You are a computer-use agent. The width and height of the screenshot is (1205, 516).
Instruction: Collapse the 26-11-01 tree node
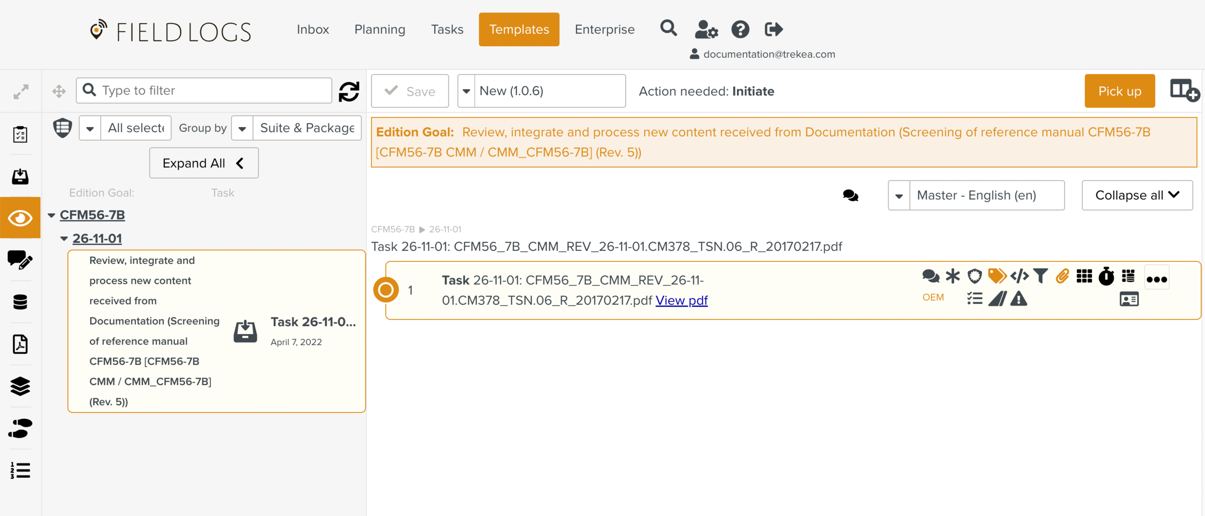pos(64,239)
